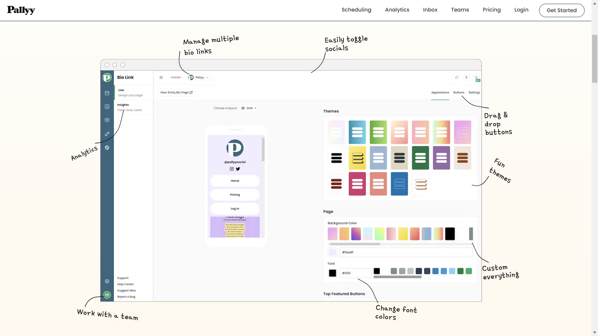The height and width of the screenshot is (336, 598).
Task: Select Link Design your page item
Action: [133, 93]
